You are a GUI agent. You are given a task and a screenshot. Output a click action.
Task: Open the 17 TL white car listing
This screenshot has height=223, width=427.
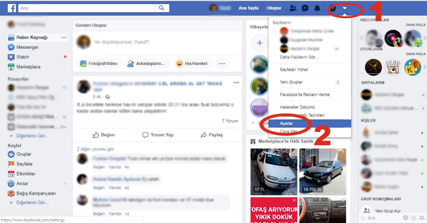point(274,172)
